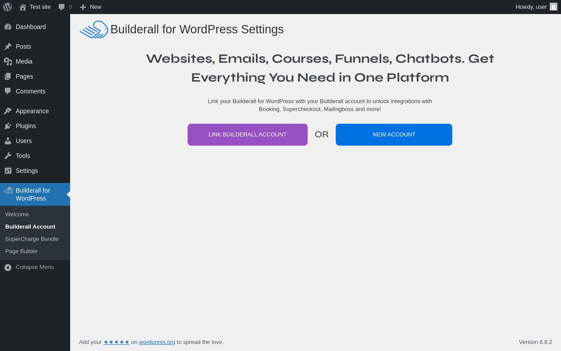Image resolution: width=561 pixels, height=351 pixels.
Task: Click the Media icon in sidebar
Action: point(8,61)
